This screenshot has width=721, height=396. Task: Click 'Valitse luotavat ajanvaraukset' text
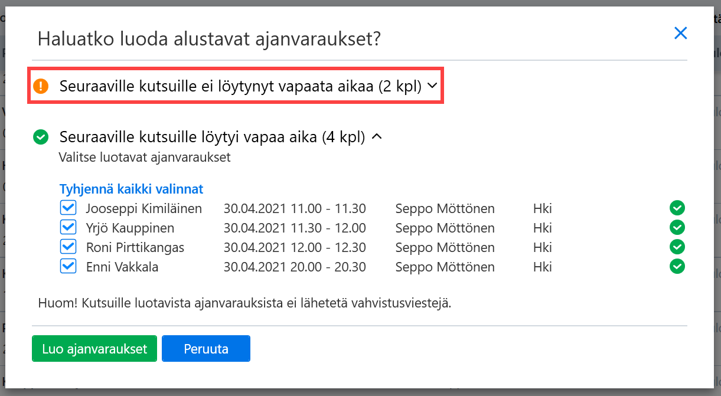pos(145,158)
